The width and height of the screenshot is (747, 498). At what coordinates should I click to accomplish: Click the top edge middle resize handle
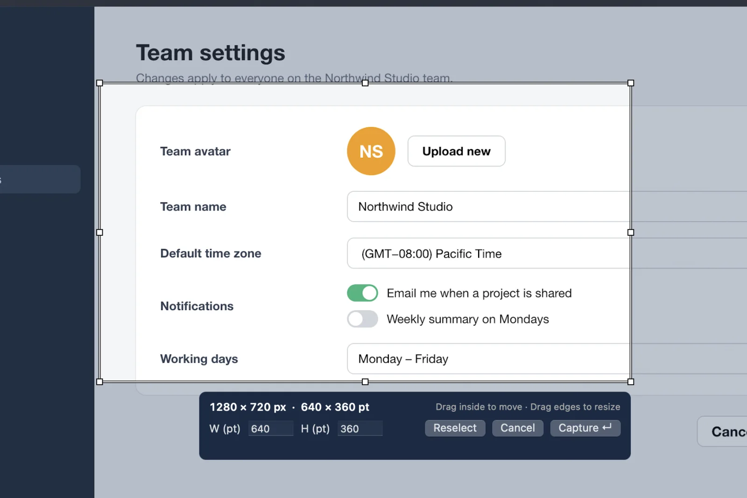[365, 83]
